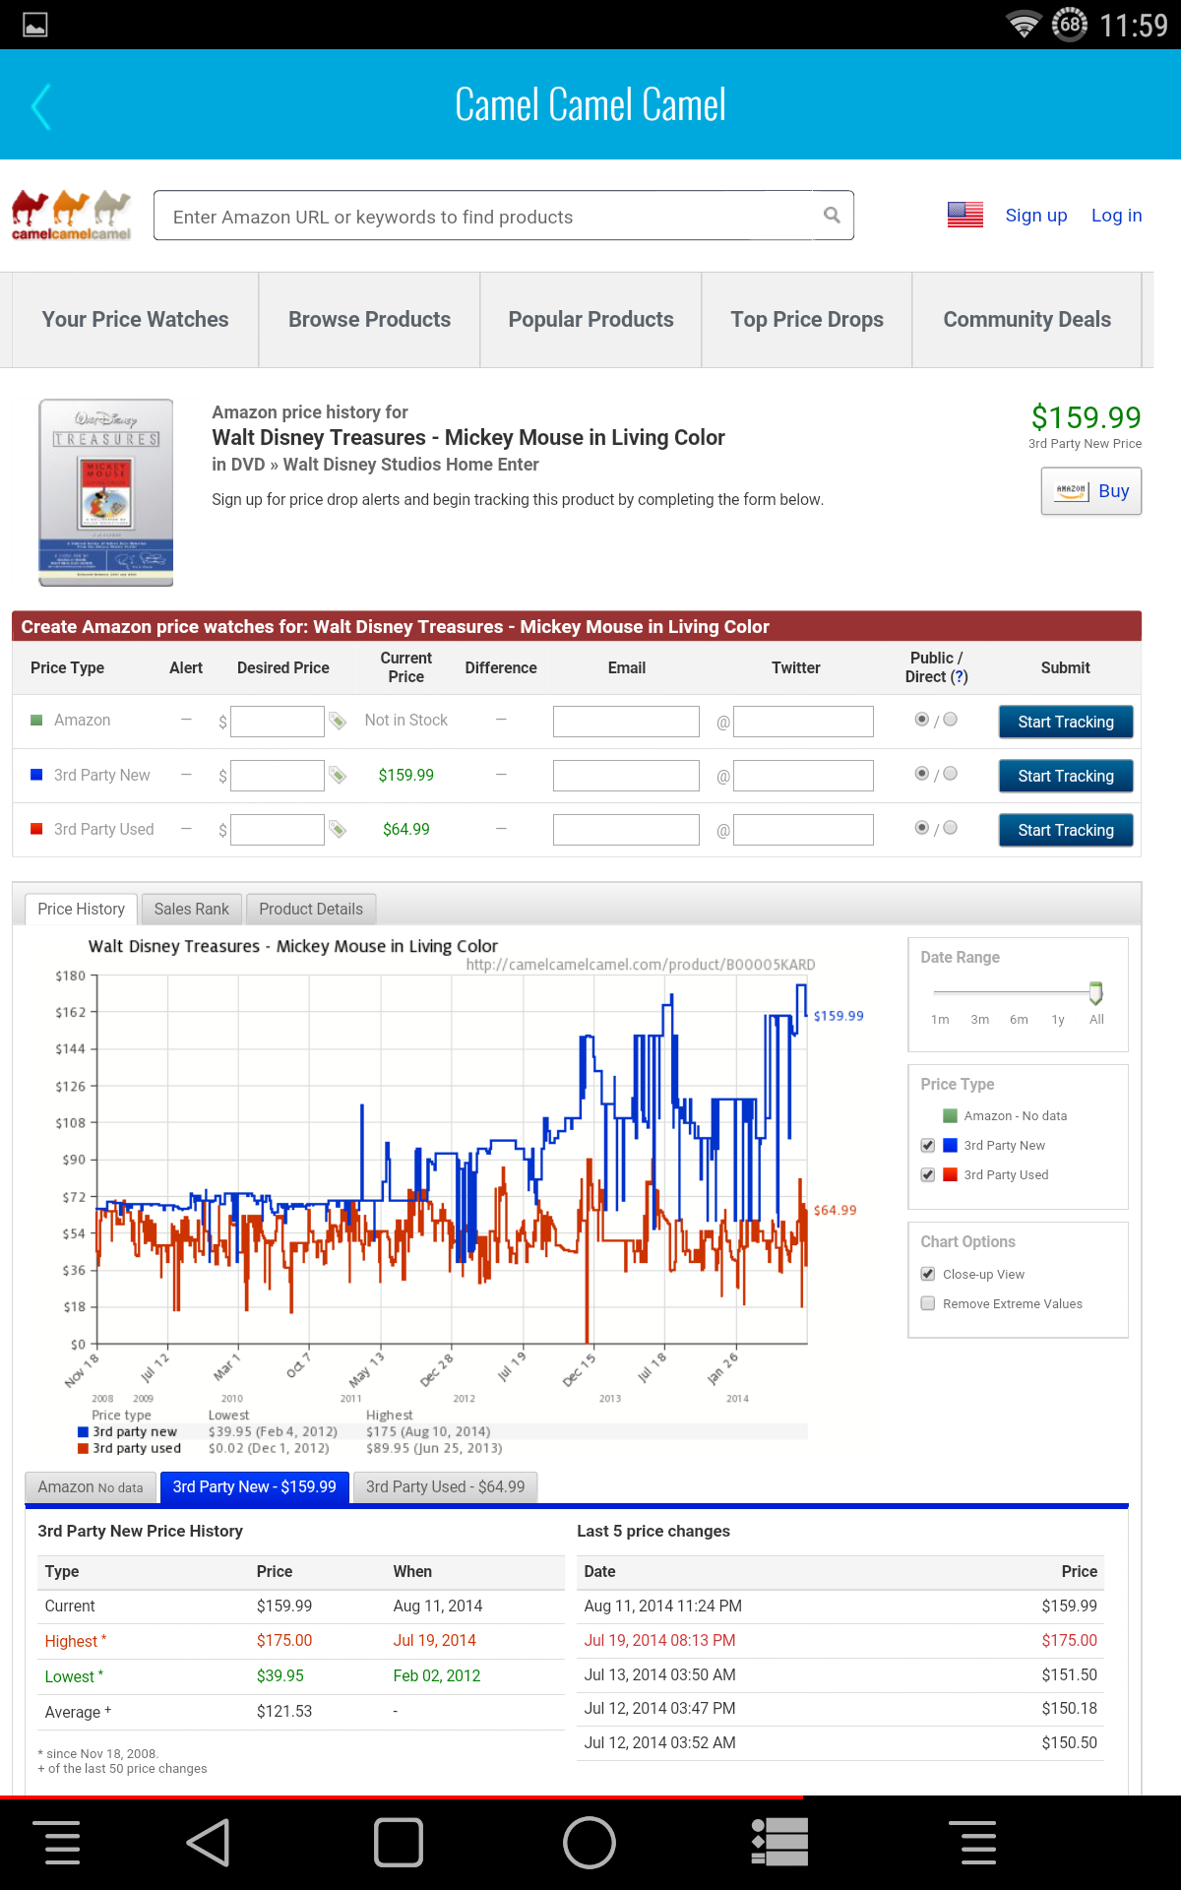Click price tag icon in 3rd Party New row
1181x1890 pixels.
point(338,776)
